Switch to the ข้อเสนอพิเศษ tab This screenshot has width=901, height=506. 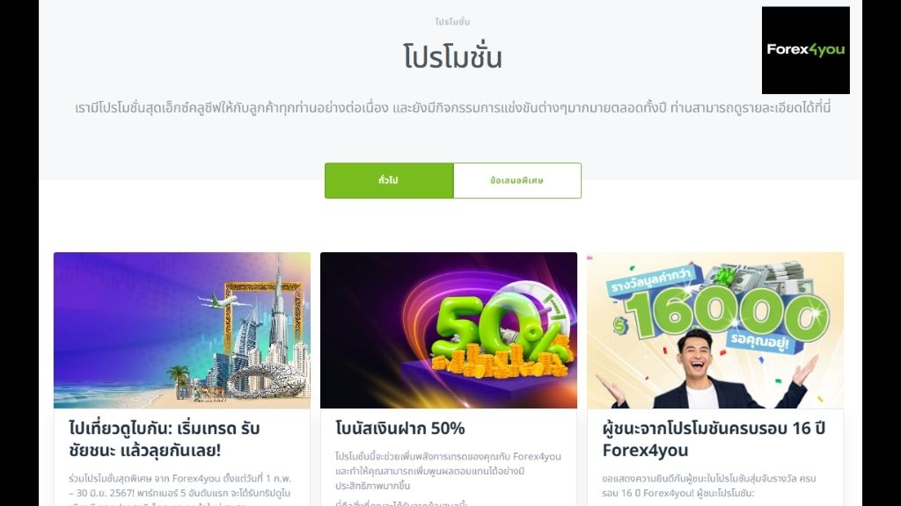point(517,180)
